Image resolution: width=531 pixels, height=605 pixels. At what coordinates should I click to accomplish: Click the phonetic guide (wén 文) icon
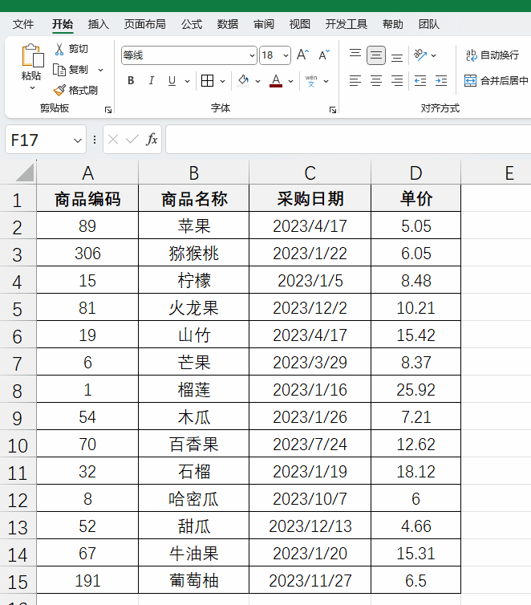pos(311,81)
